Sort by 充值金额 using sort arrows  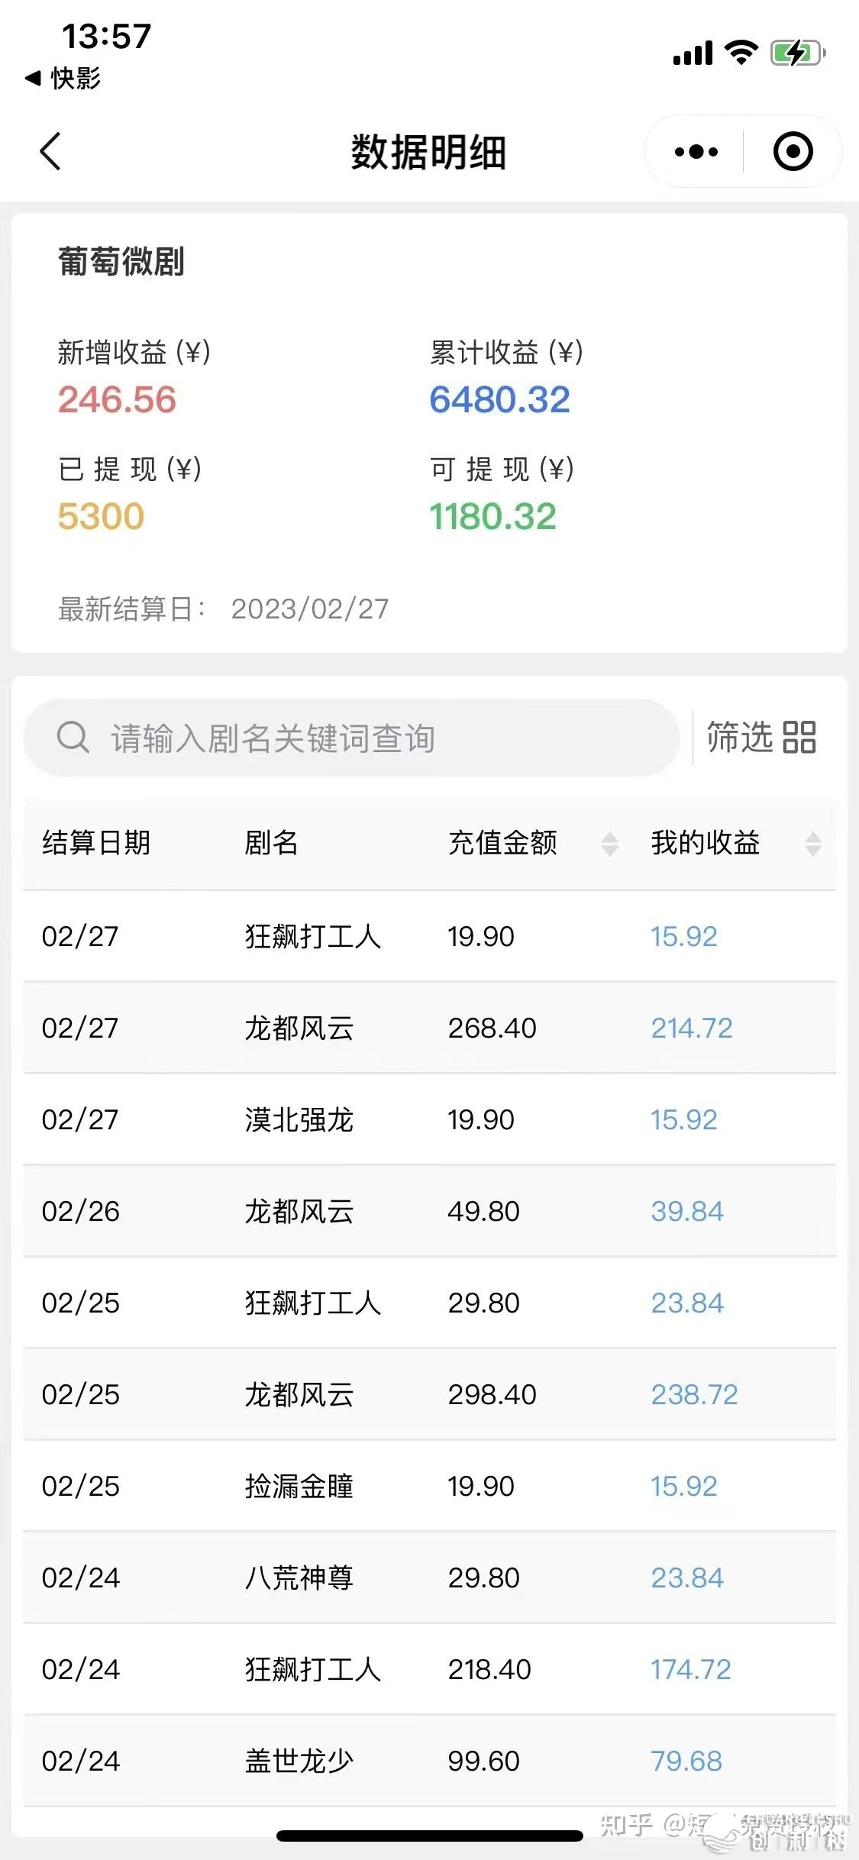(x=609, y=844)
